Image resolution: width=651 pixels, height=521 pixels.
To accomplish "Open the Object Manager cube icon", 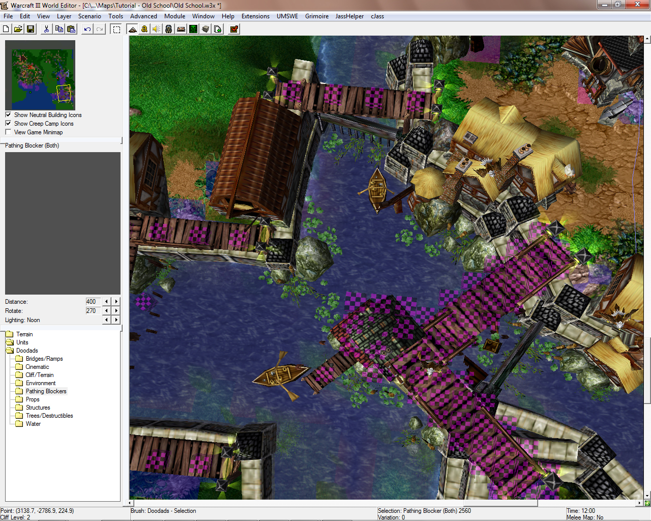I will pos(205,29).
